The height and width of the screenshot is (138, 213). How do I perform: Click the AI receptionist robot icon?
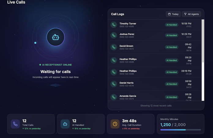coord(56,37)
